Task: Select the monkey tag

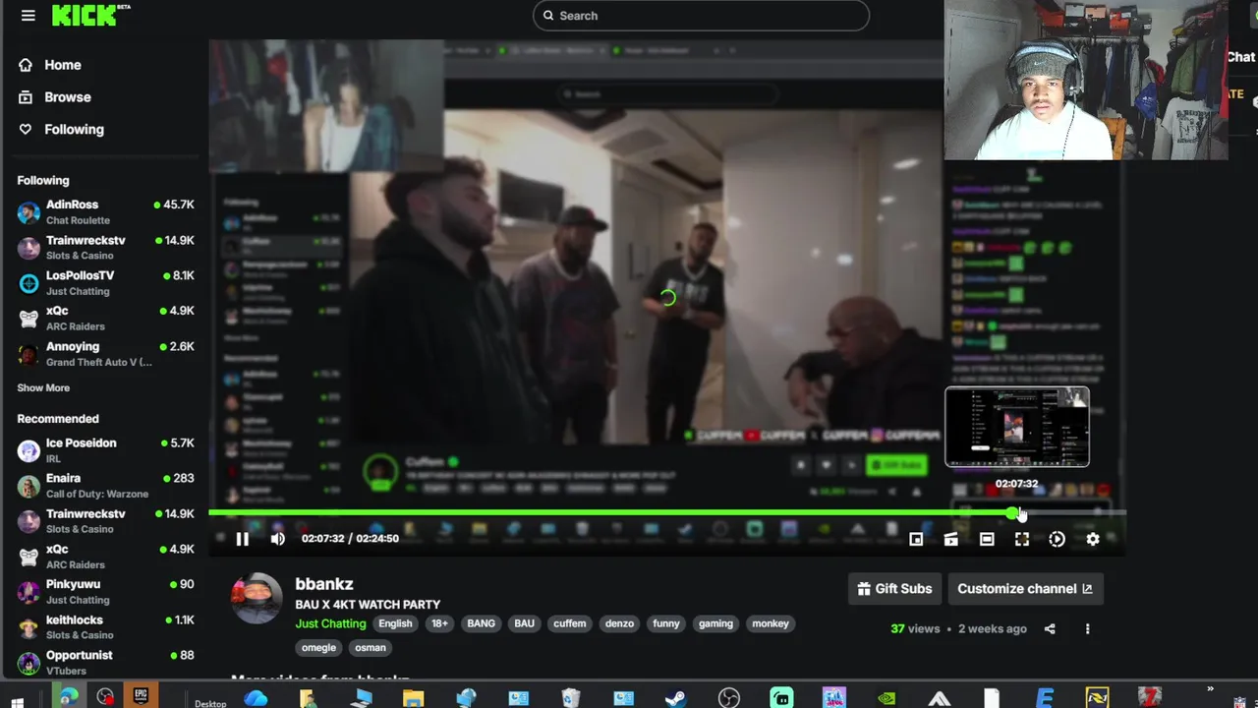Action: pyautogui.click(x=771, y=623)
